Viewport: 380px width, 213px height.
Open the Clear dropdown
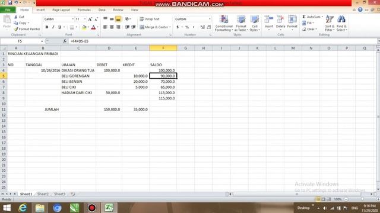pyautogui.click(x=309, y=29)
